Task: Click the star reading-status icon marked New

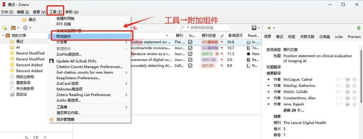Action: pyautogui.click(x=249, y=54)
